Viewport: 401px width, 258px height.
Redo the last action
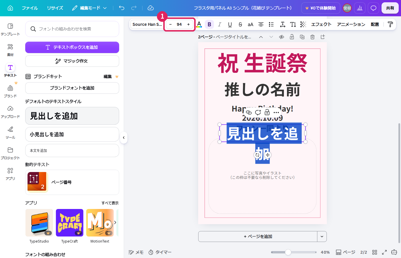134,8
